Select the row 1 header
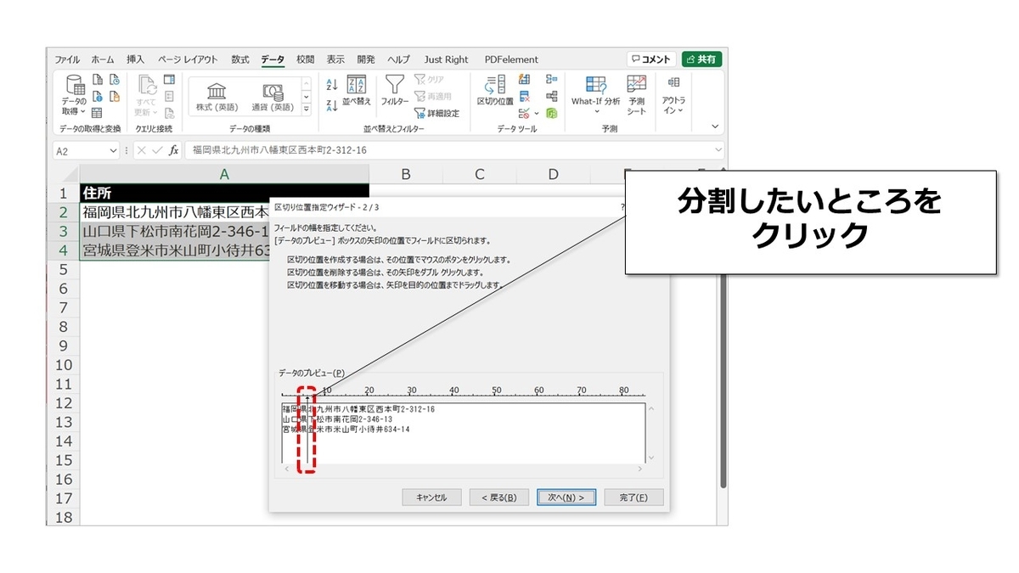This screenshot has height=573, width=1019. click(63, 193)
